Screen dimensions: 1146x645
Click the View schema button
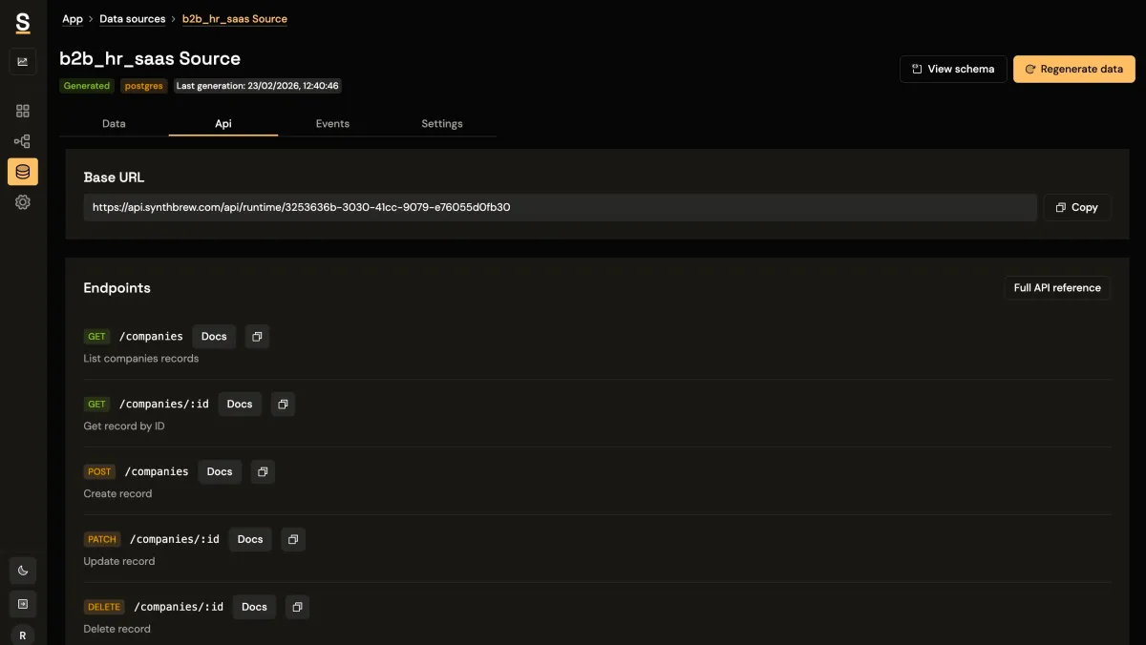952,69
